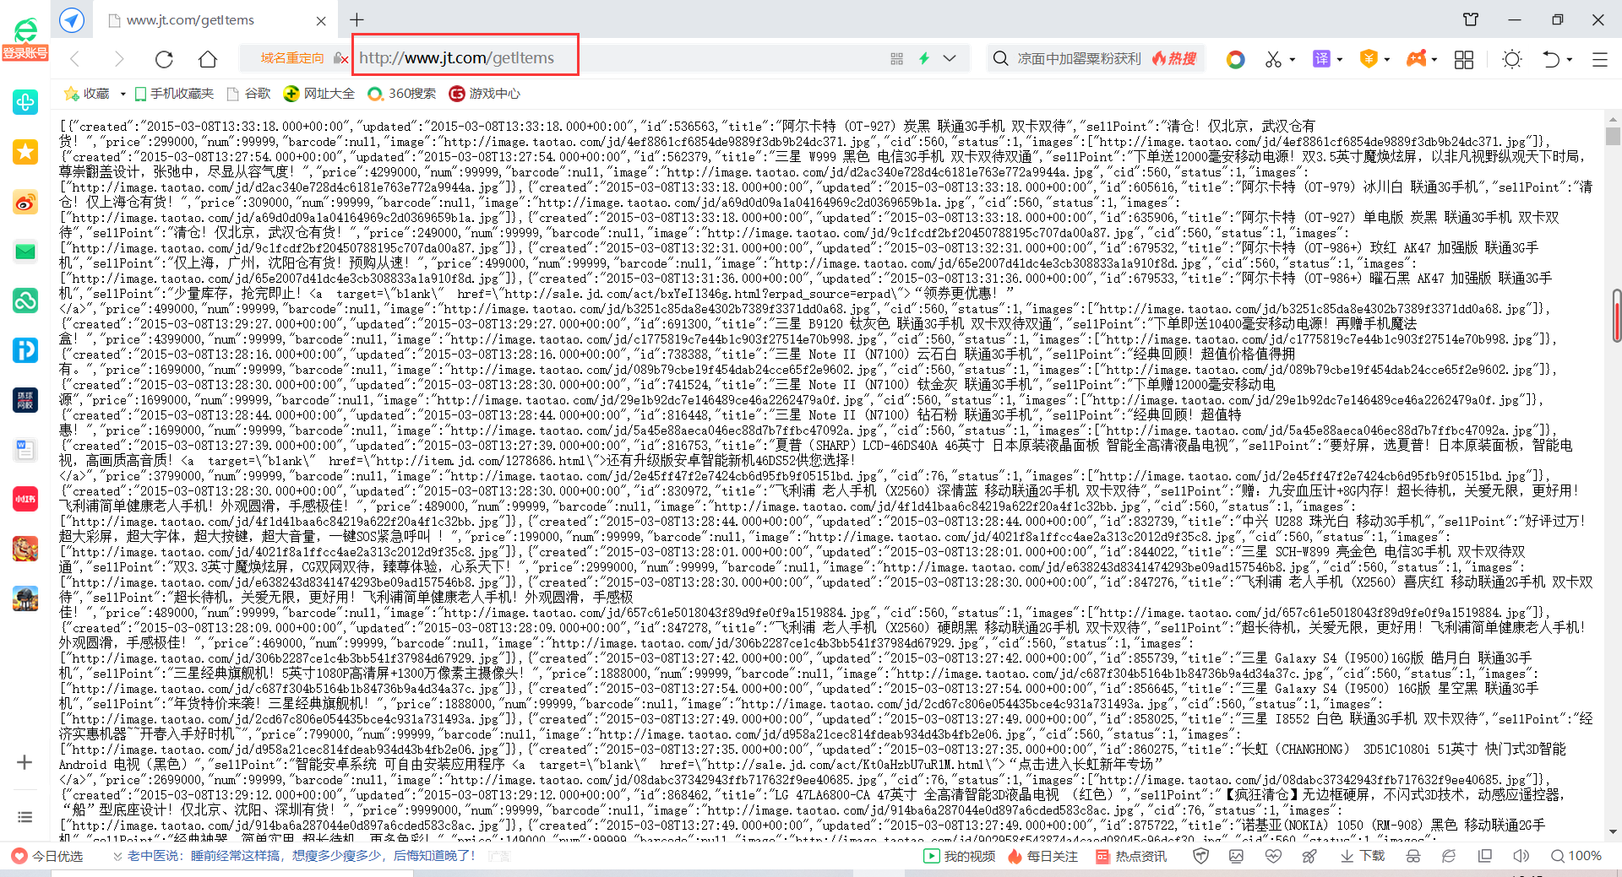This screenshot has width=1622, height=877.
Task: Open the game controller icon
Action: click(1416, 58)
